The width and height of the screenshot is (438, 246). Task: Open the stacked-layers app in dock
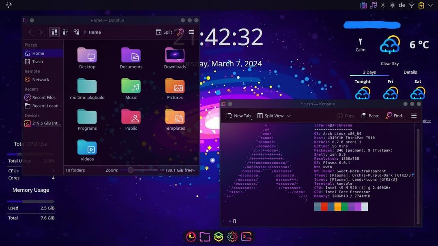(219, 237)
